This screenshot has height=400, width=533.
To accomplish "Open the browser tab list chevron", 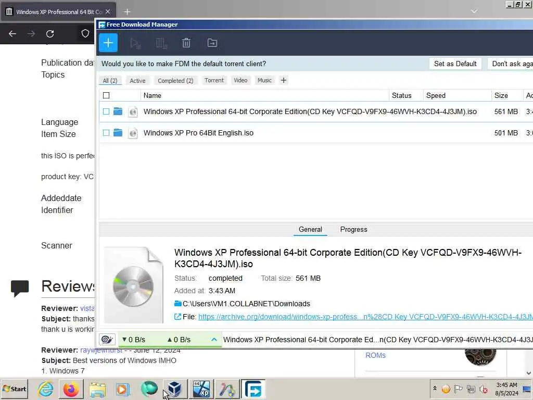I will (474, 11).
